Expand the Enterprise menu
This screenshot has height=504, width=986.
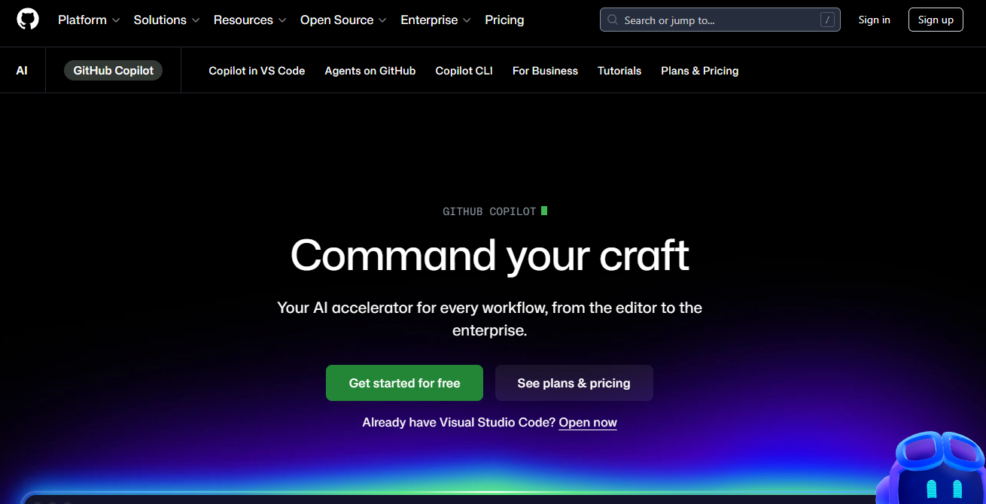tap(436, 20)
